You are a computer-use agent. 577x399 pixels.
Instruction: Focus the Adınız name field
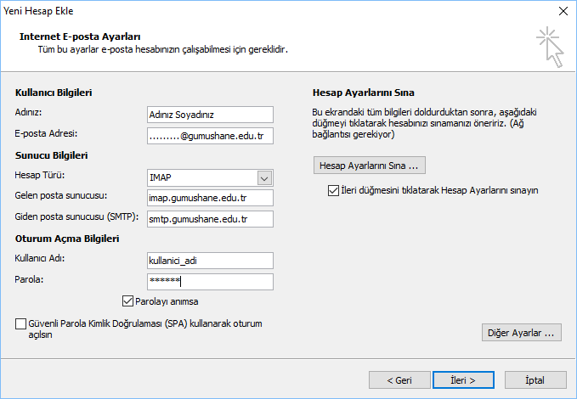pyautogui.click(x=209, y=115)
